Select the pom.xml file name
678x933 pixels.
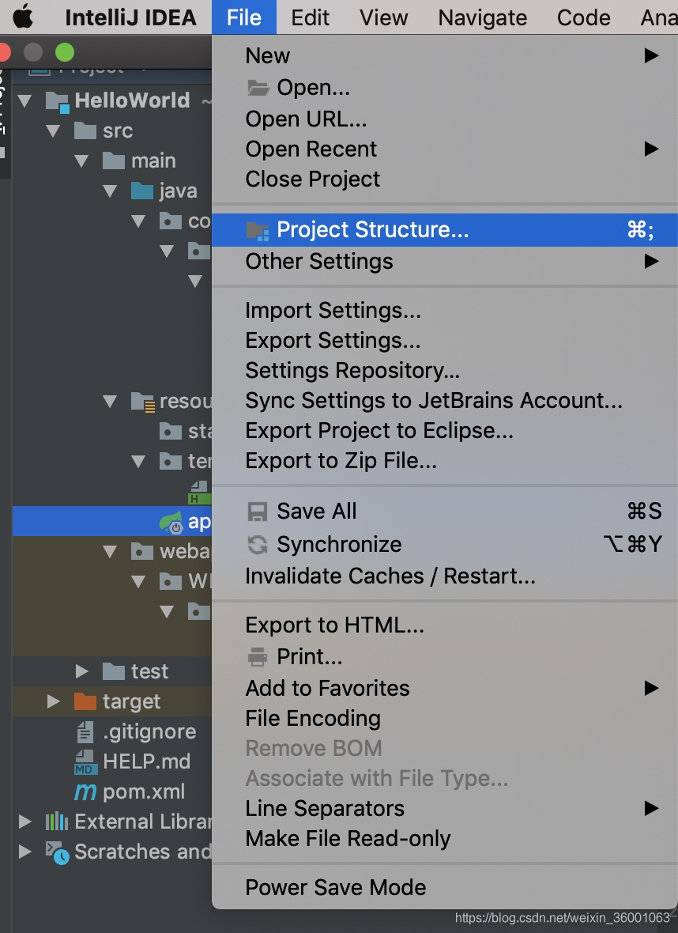[x=144, y=792]
